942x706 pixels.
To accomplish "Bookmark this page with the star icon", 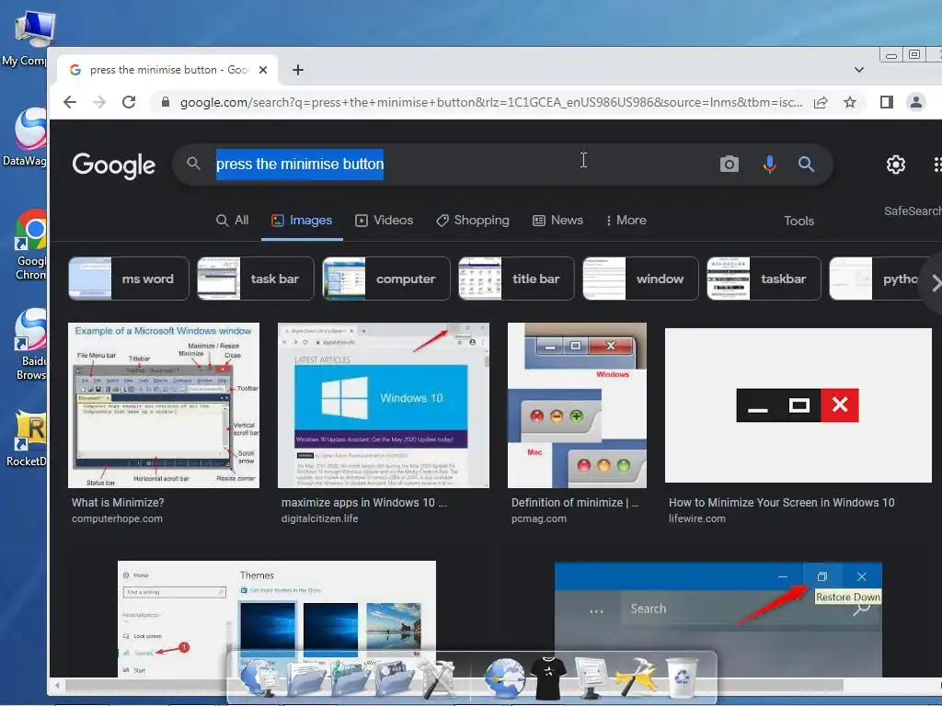I will pyautogui.click(x=849, y=102).
